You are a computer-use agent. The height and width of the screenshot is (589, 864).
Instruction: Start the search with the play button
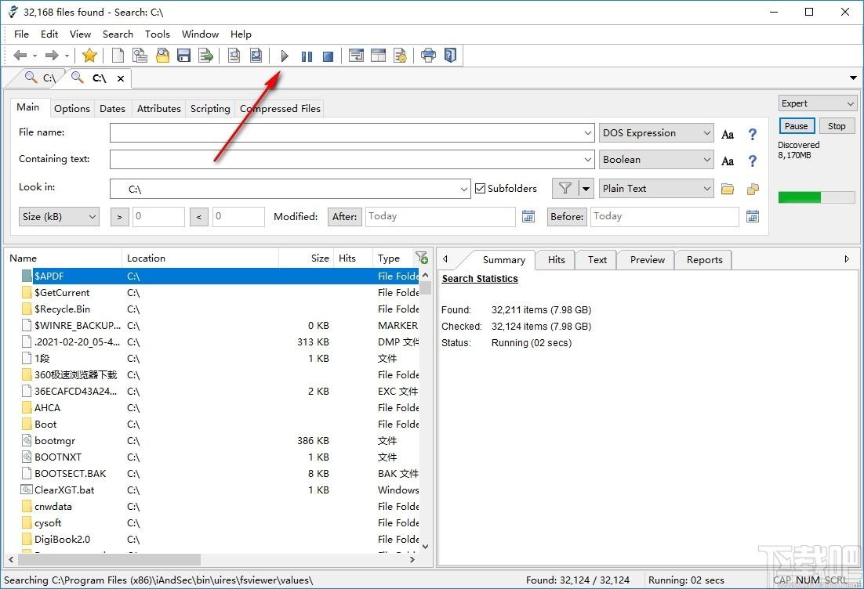tap(285, 56)
